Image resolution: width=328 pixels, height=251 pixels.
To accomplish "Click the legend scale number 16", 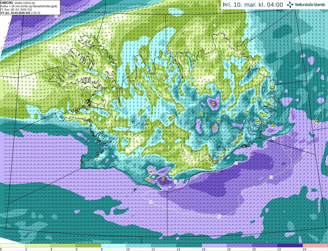I will pyautogui.click(x=203, y=249).
